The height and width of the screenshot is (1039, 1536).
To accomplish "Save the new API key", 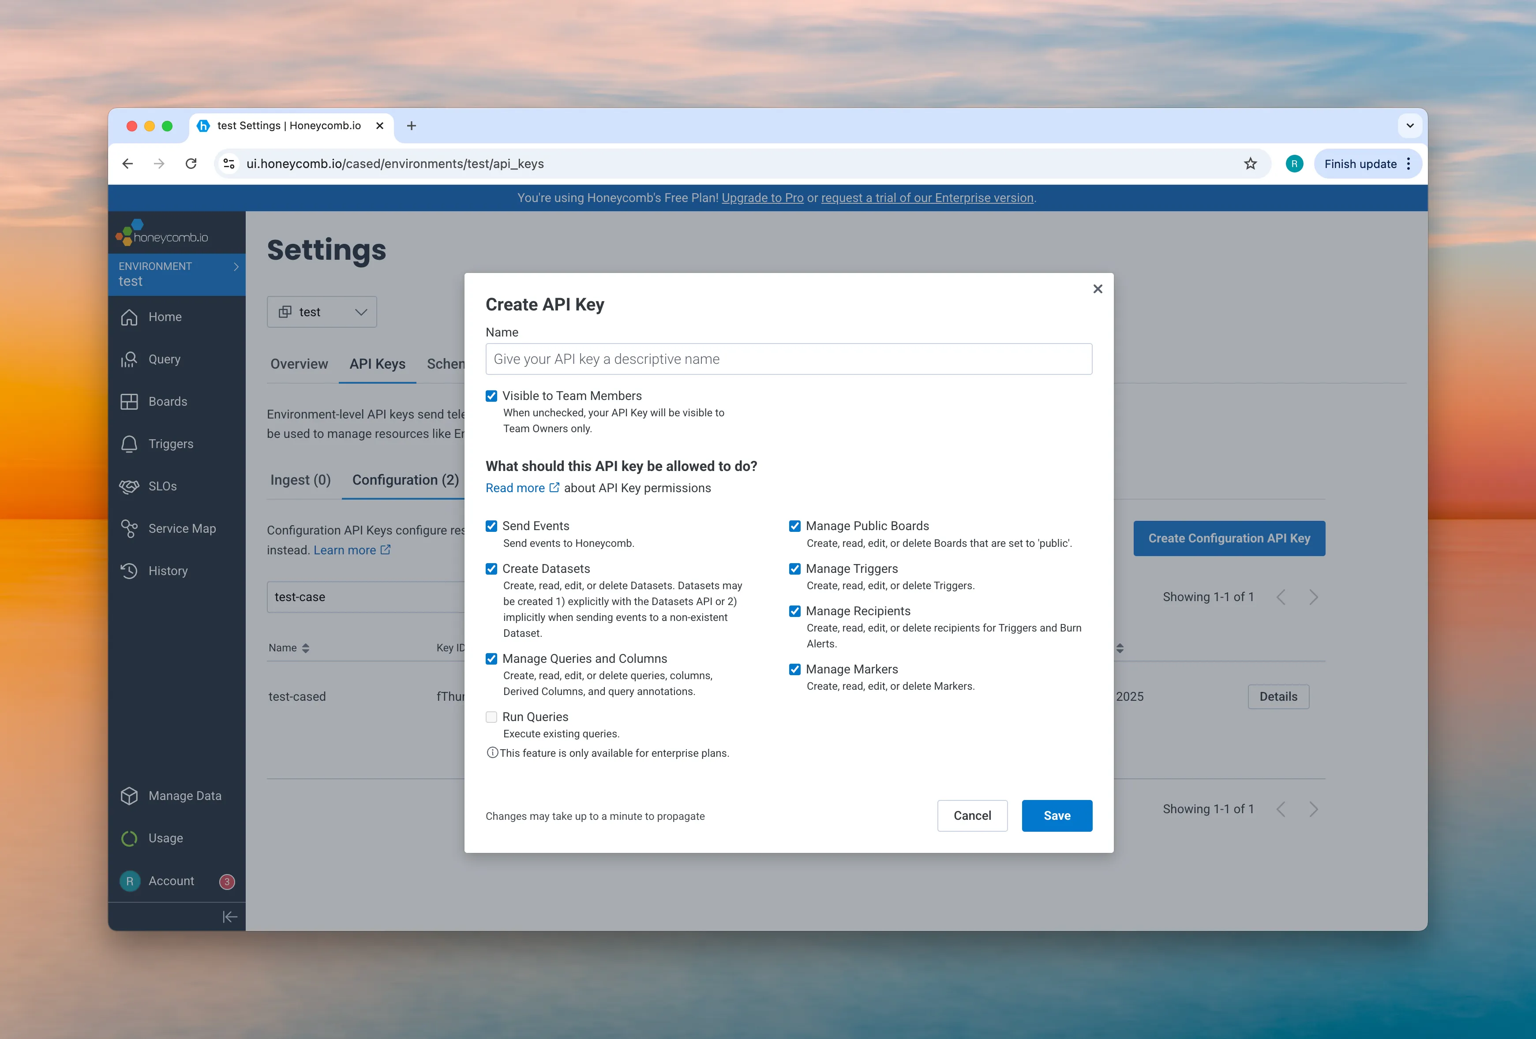I will click(x=1056, y=815).
